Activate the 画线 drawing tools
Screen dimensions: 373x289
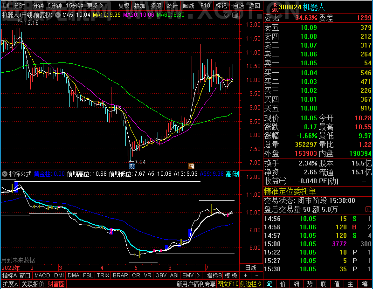[188, 6]
